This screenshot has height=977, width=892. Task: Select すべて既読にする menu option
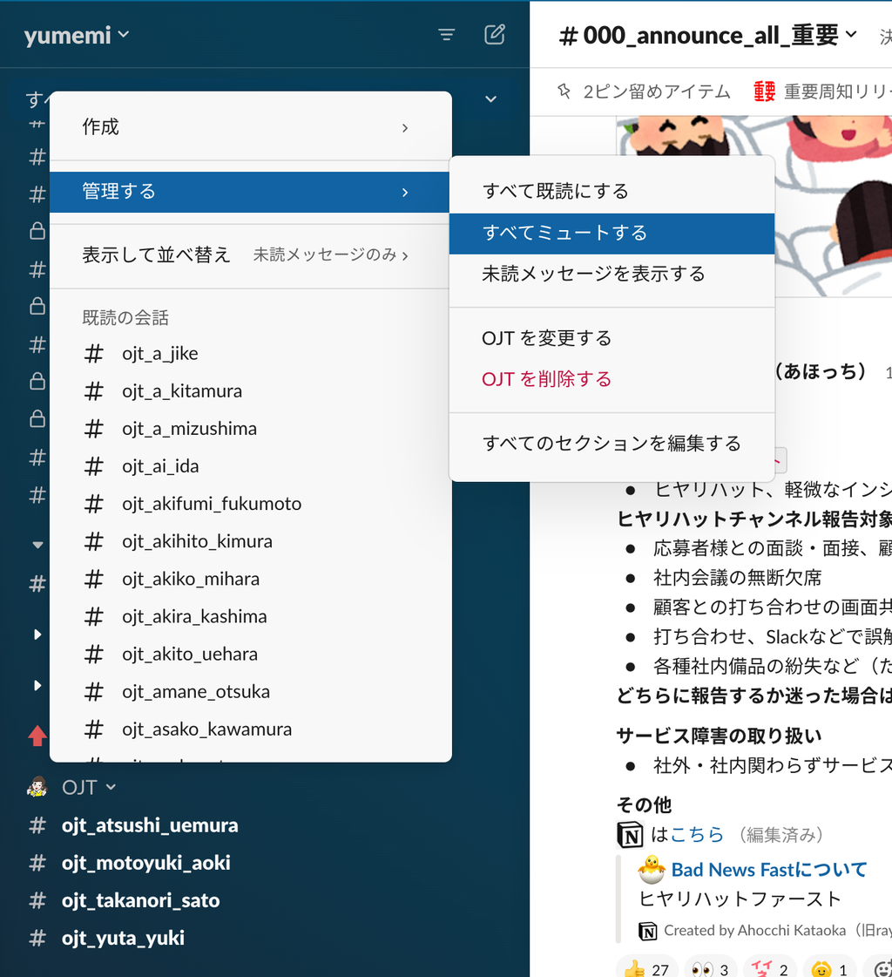point(612,191)
